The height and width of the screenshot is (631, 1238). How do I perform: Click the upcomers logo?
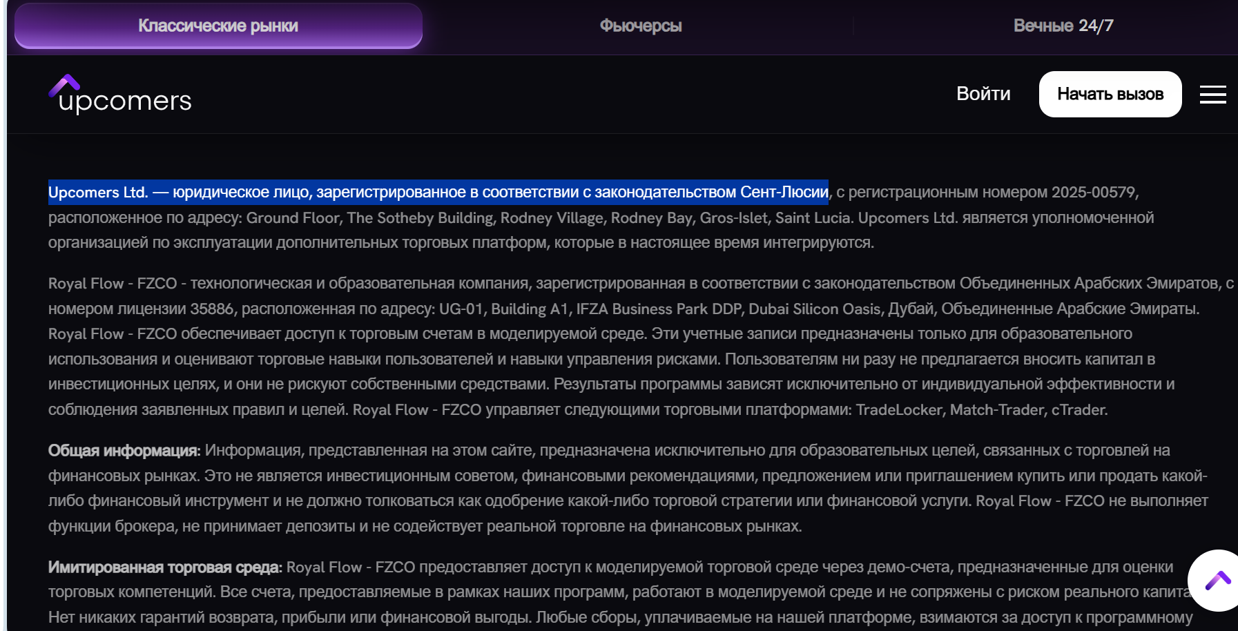click(120, 95)
